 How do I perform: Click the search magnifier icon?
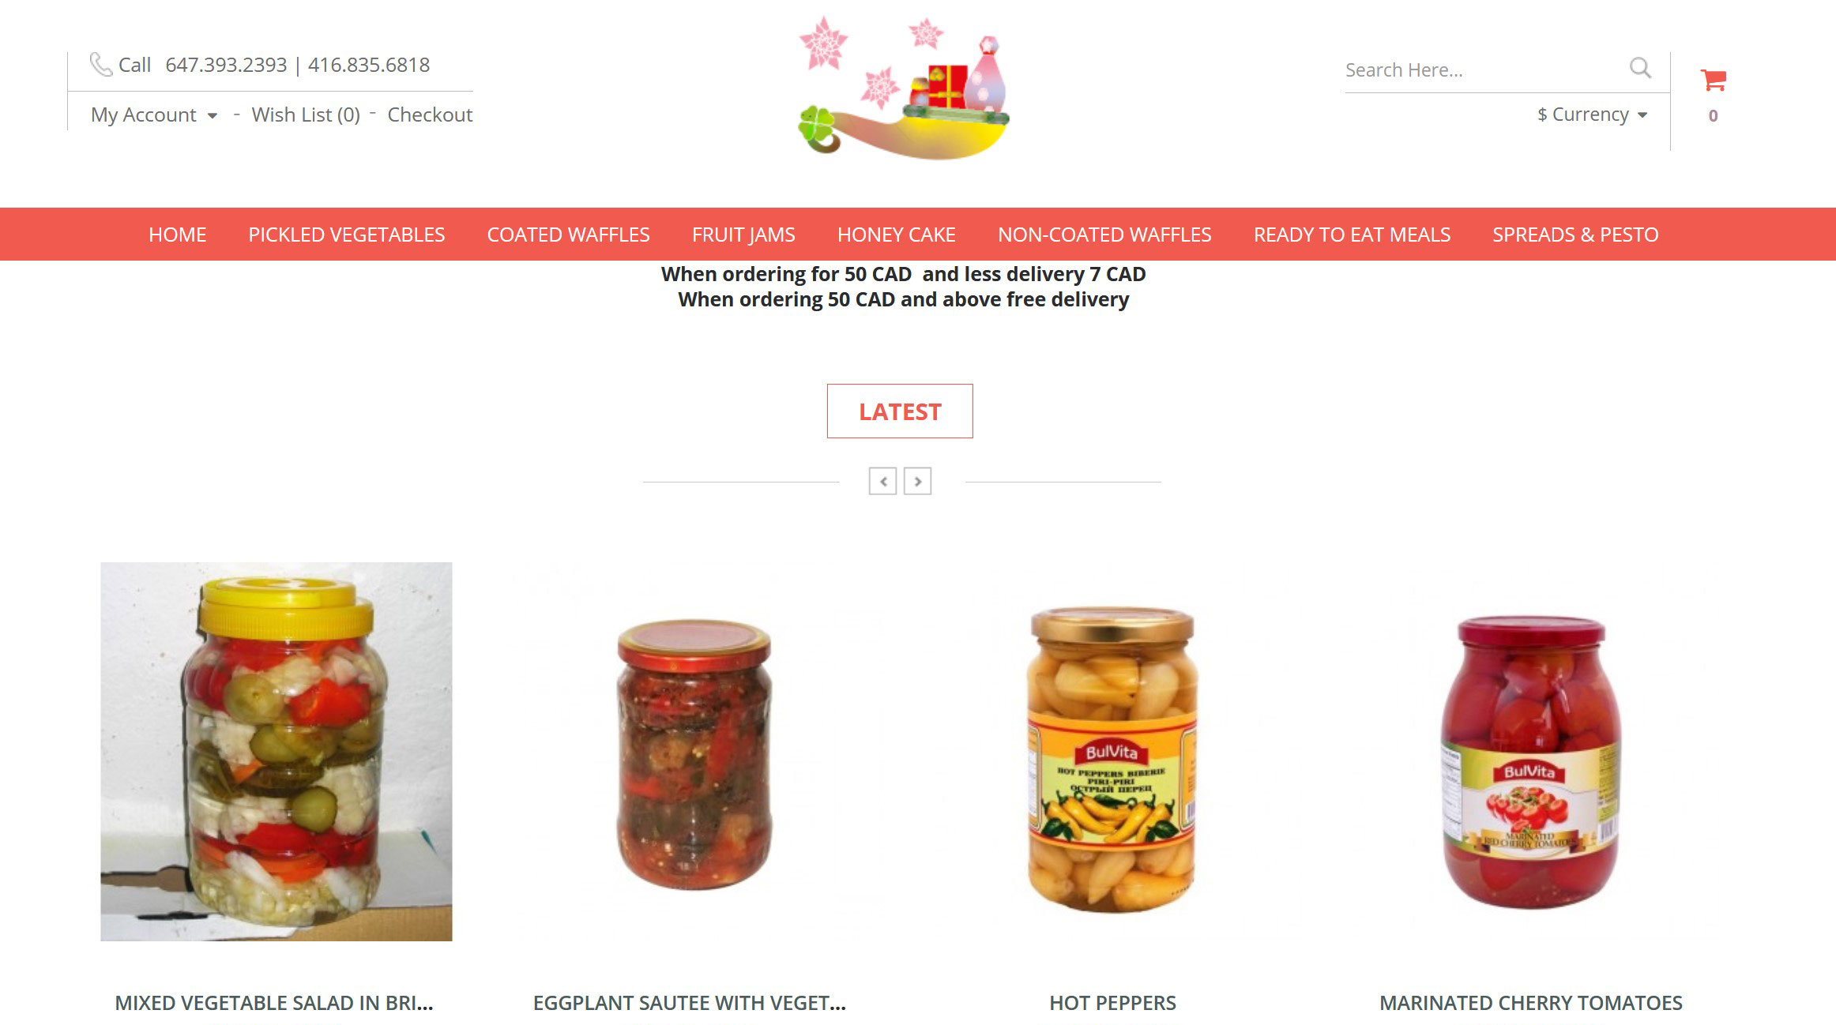click(x=1640, y=68)
